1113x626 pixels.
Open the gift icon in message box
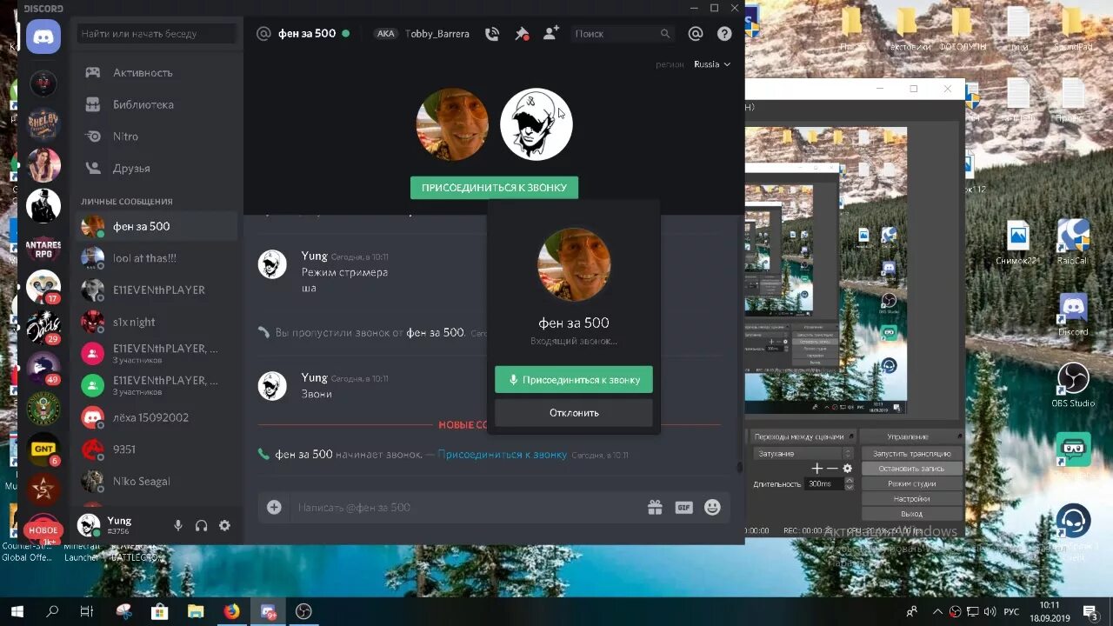(655, 507)
